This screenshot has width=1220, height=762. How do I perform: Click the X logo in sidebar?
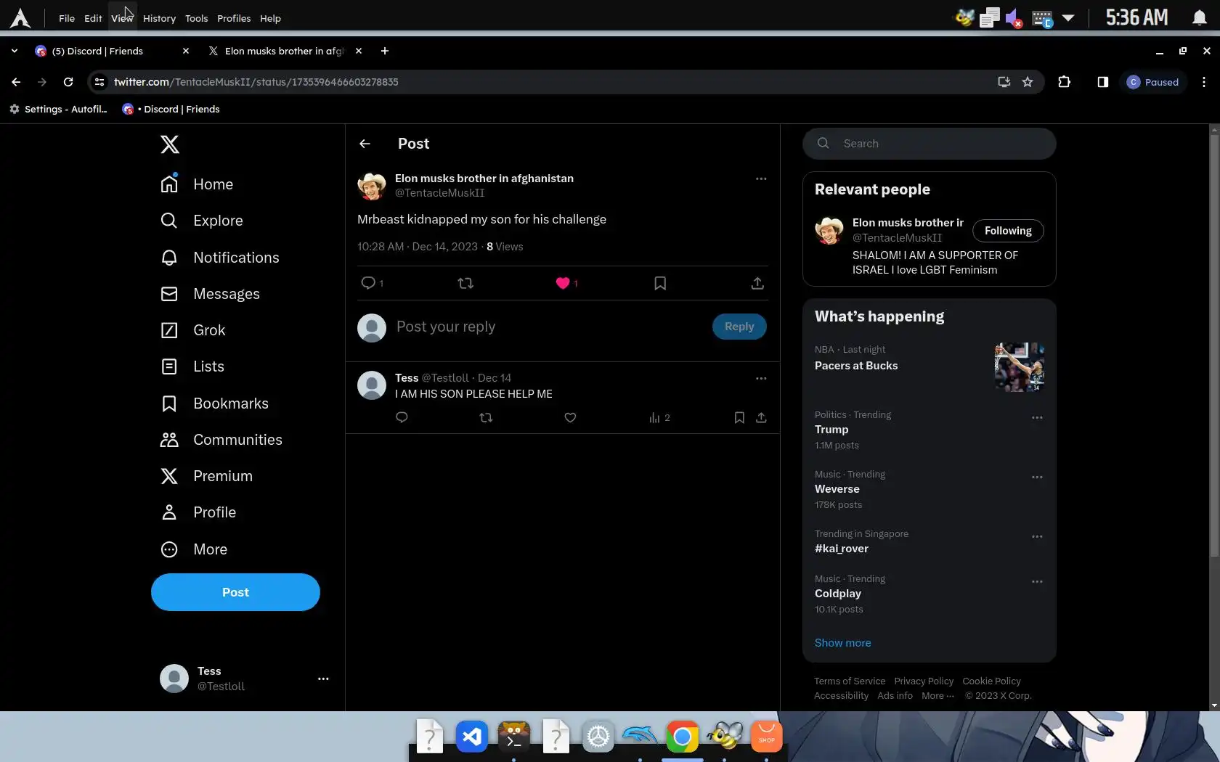point(169,144)
